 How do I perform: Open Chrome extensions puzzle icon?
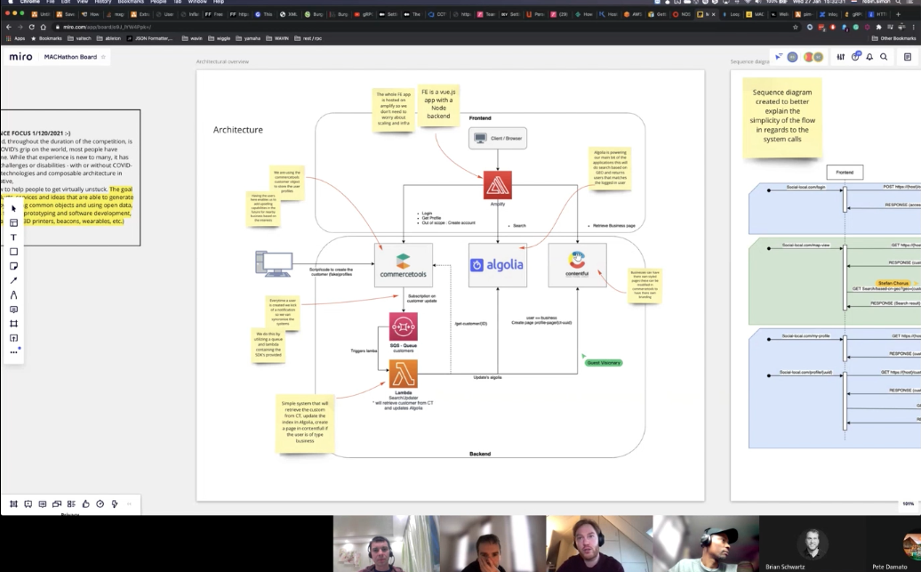pos(878,27)
